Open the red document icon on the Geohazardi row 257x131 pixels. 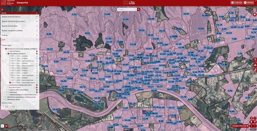pos(37,92)
